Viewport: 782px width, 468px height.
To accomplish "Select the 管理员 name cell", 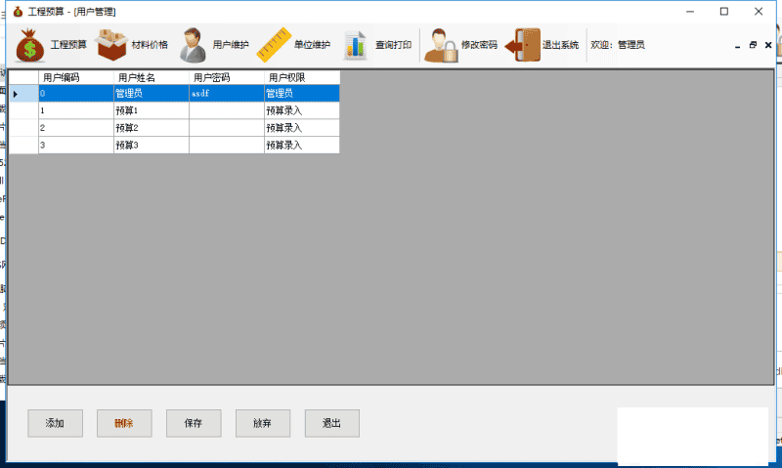I will click(x=152, y=94).
